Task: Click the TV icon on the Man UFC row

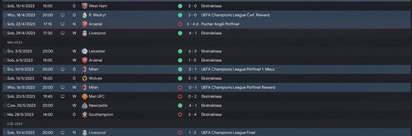Action: (x=62, y=97)
